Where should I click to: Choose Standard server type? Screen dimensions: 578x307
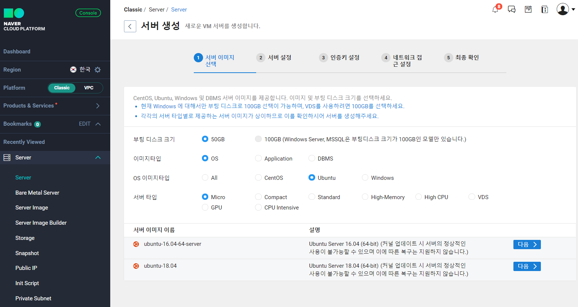pyautogui.click(x=312, y=197)
